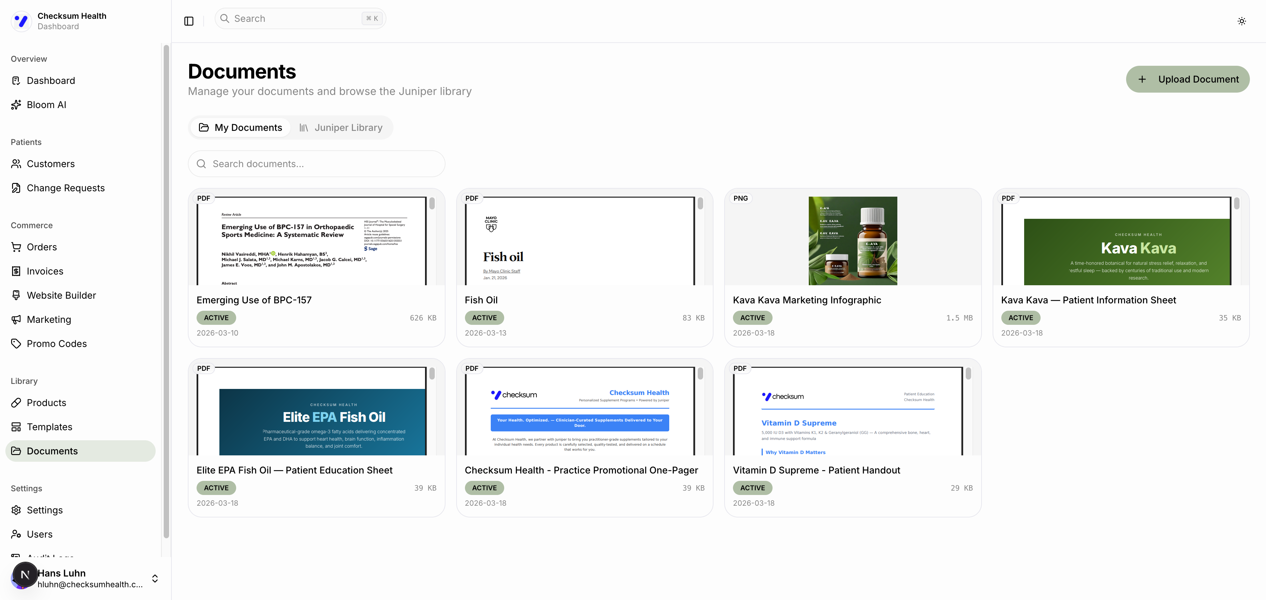
Task: Click the plus icon on Upload Document
Action: pos(1142,79)
